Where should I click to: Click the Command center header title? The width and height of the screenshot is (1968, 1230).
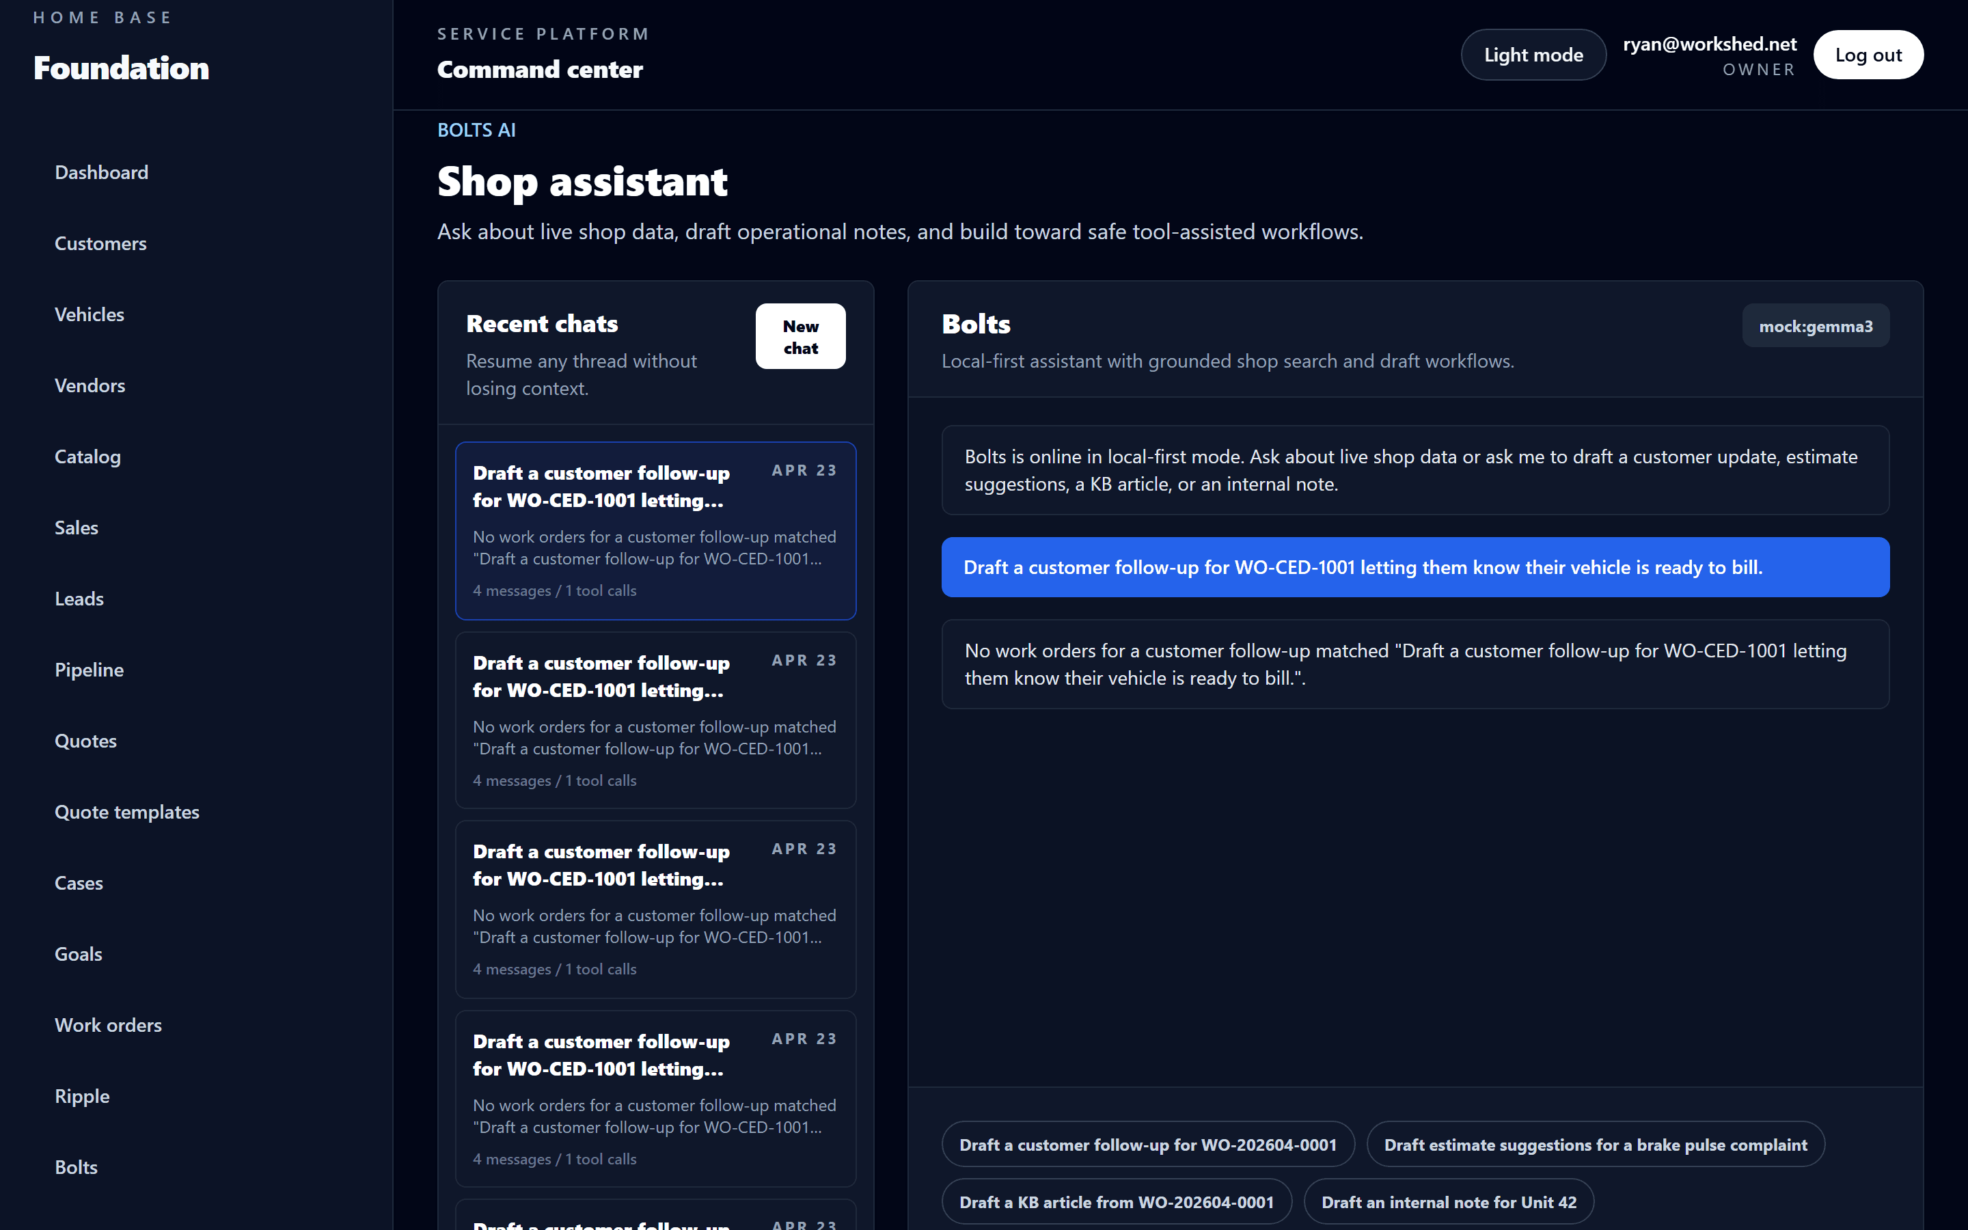[540, 69]
